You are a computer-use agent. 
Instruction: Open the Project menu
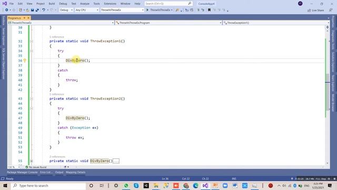coord(41,4)
